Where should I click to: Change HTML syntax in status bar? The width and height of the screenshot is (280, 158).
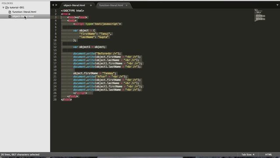click(268, 154)
